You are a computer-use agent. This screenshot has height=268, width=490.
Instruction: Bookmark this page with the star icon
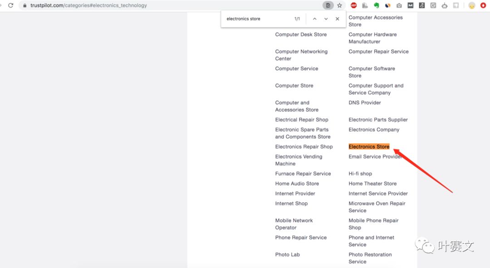click(x=339, y=5)
